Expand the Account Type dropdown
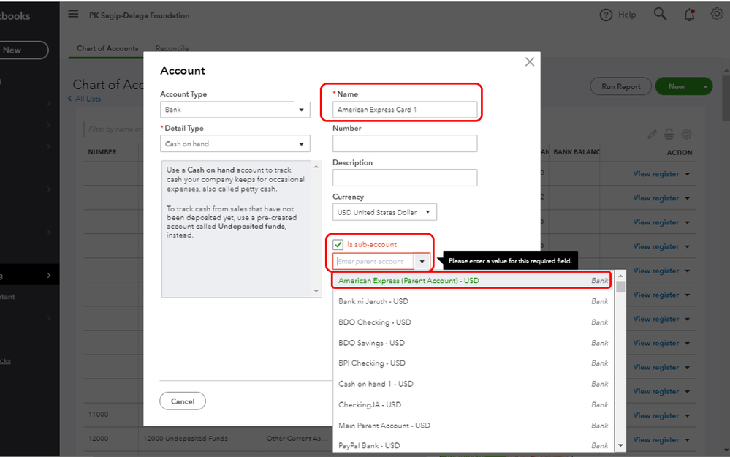This screenshot has width=730, height=457. 235,110
